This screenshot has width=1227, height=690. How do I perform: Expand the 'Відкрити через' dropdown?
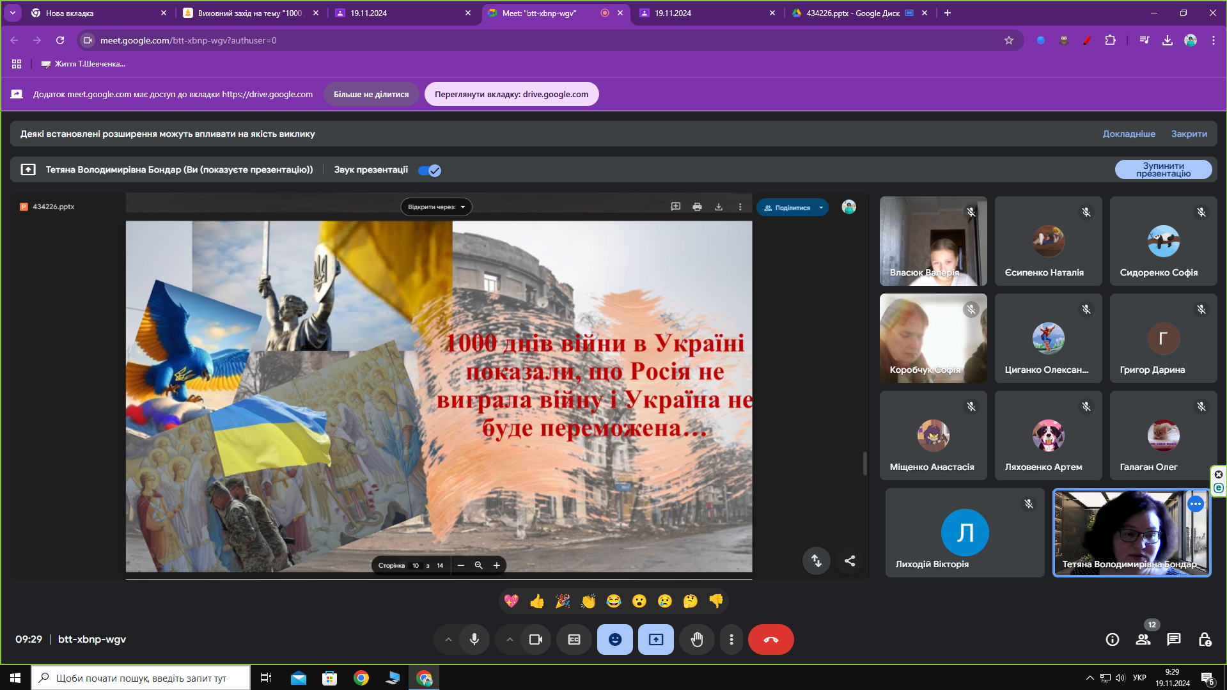point(437,207)
